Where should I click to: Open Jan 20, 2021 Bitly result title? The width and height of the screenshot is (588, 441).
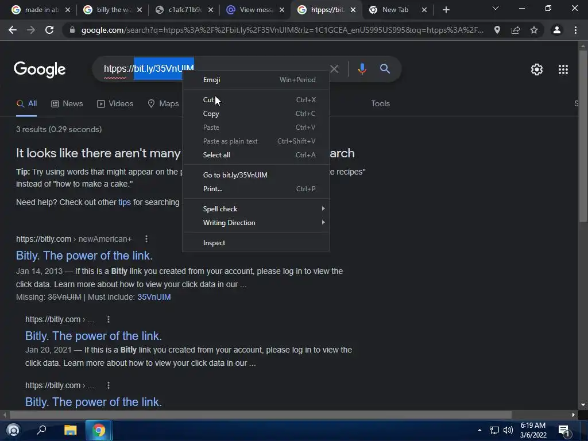point(94,335)
